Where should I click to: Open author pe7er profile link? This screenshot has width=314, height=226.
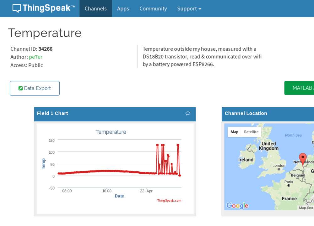pos(35,57)
